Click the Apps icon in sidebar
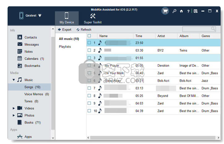Screen dimensions: 224x144 (x=20, y=137)
